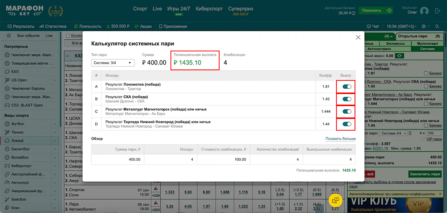The image size is (447, 213).
Task: Expand the Футбол sidebar chevron
Action: 54,124
